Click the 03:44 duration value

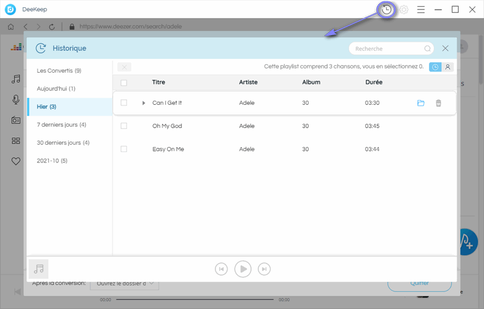click(372, 149)
